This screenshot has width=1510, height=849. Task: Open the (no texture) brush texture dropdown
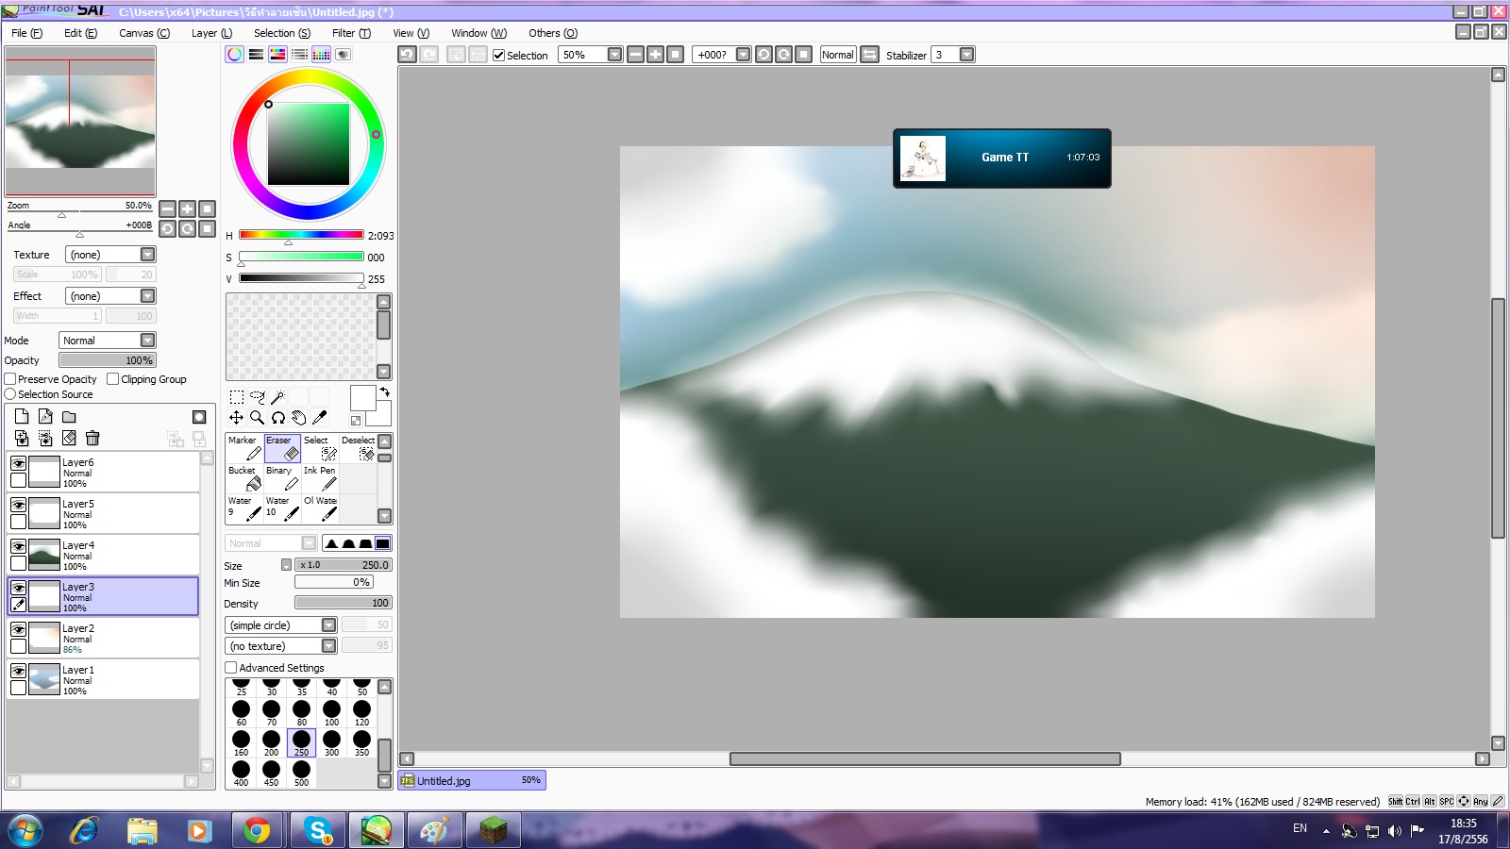[x=281, y=646]
